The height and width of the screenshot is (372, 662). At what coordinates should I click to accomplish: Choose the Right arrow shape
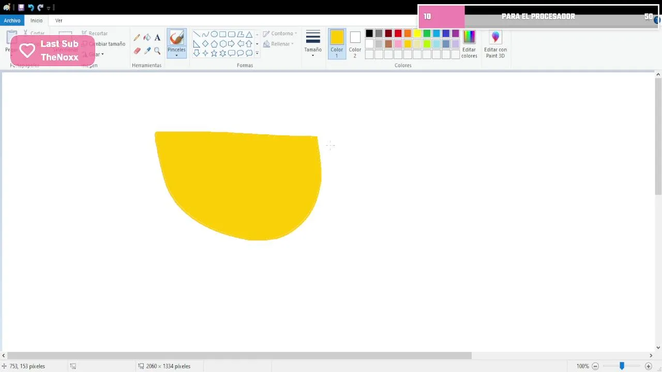[x=232, y=44]
